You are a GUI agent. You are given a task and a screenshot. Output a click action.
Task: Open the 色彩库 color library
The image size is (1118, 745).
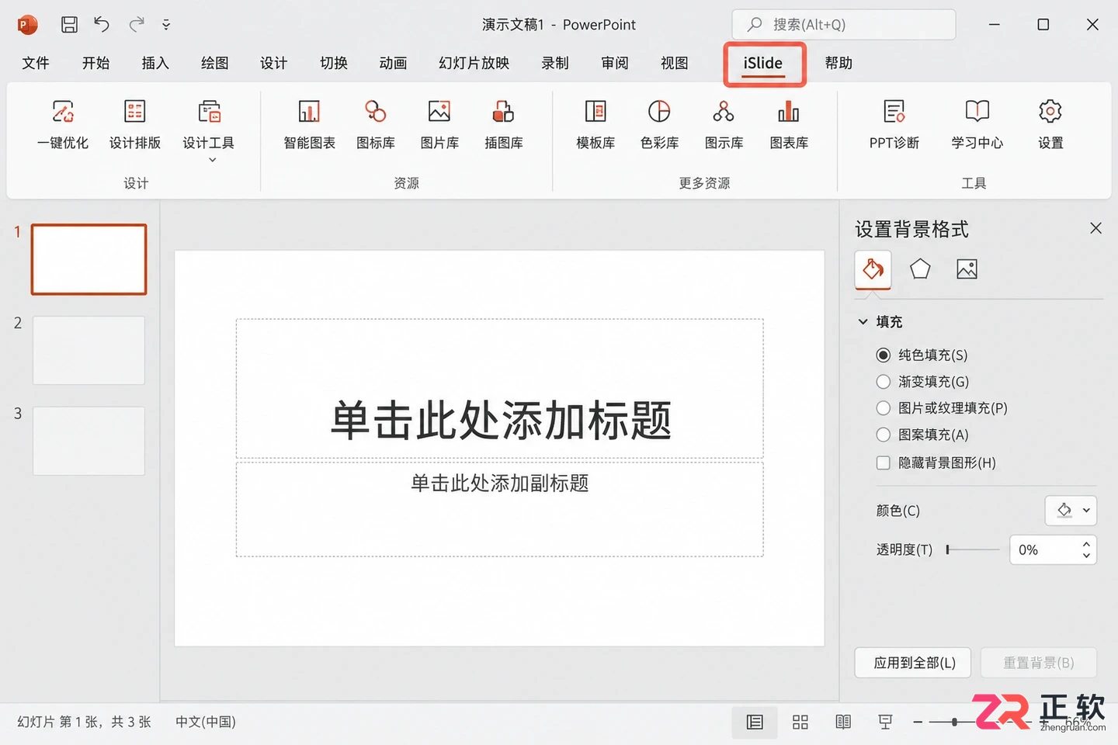pos(659,124)
